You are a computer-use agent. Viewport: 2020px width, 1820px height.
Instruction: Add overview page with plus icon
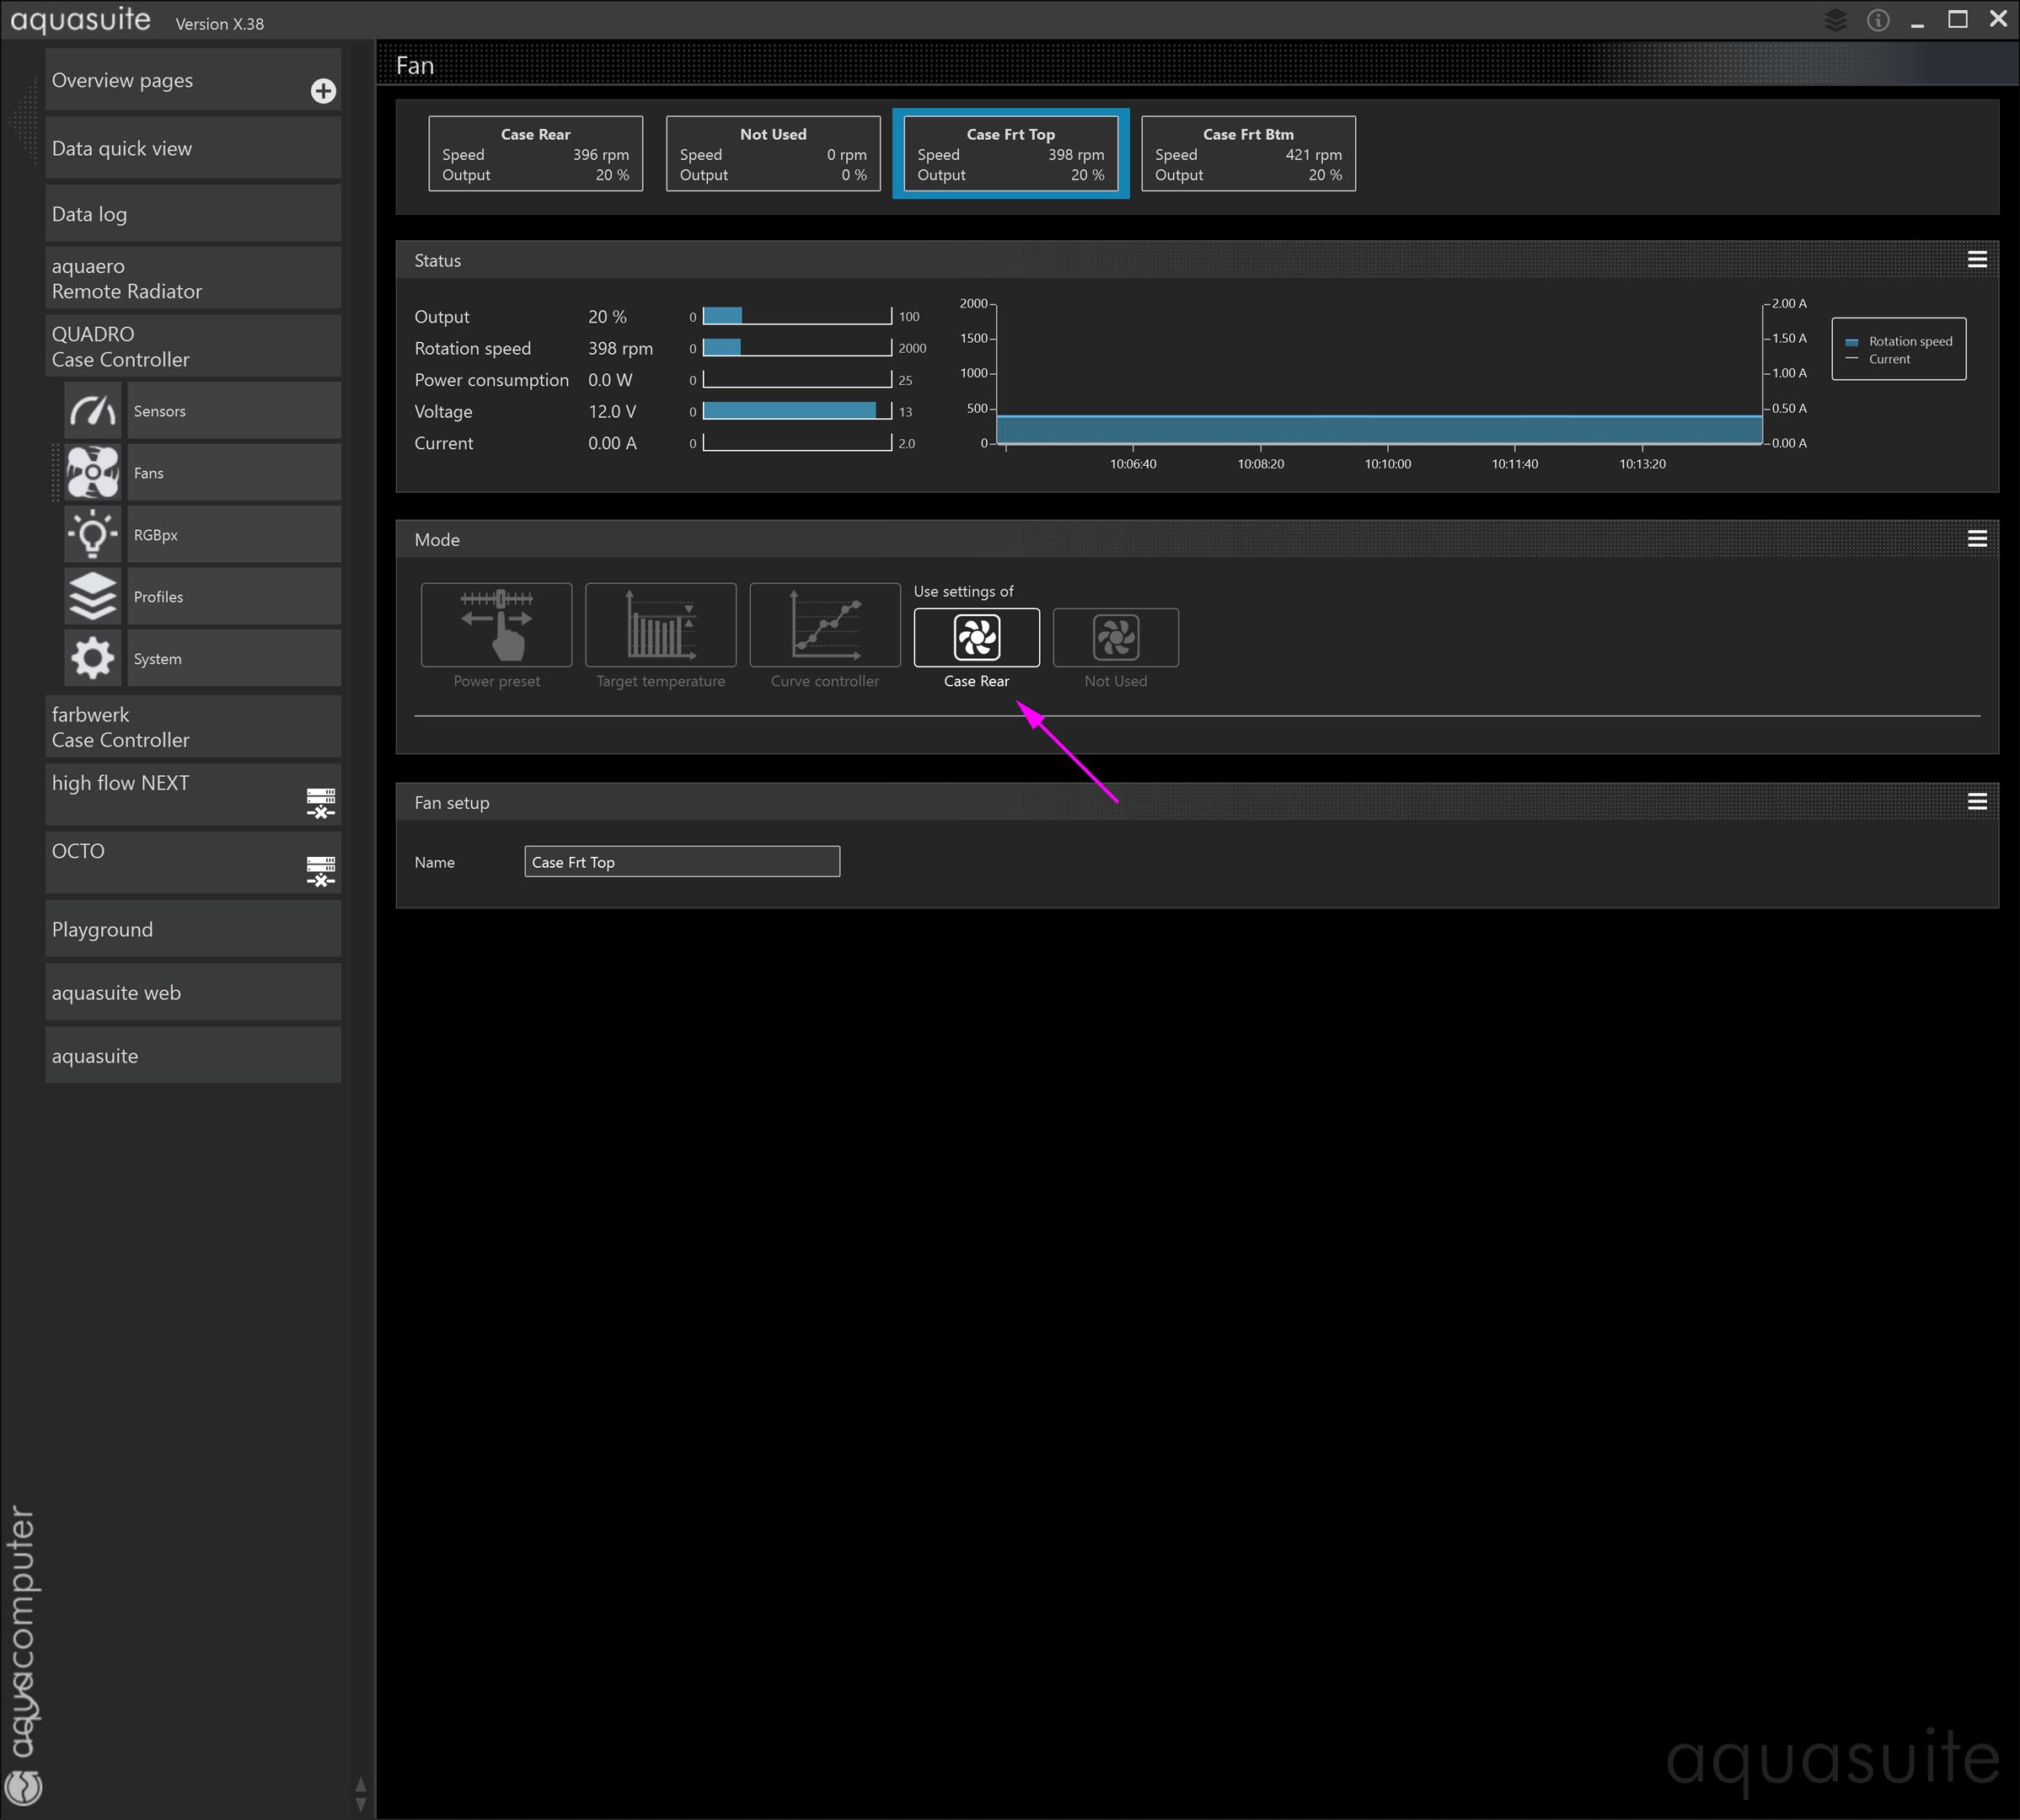[322, 91]
